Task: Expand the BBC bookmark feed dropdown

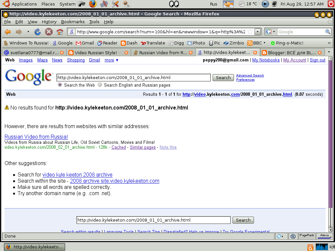Action: [264, 43]
